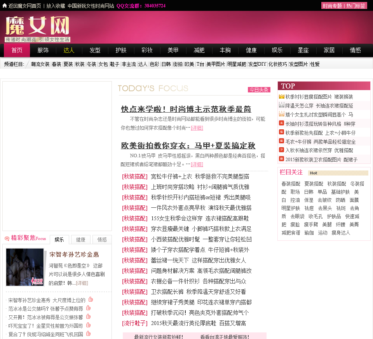
Task: Click the 魔女网 site logo
Action: (37, 26)
